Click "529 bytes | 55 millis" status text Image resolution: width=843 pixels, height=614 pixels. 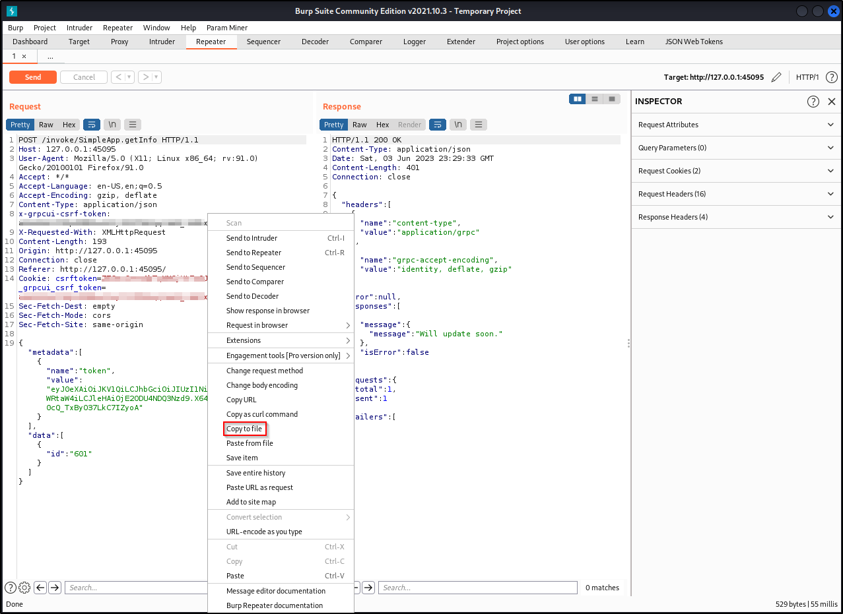click(x=807, y=604)
